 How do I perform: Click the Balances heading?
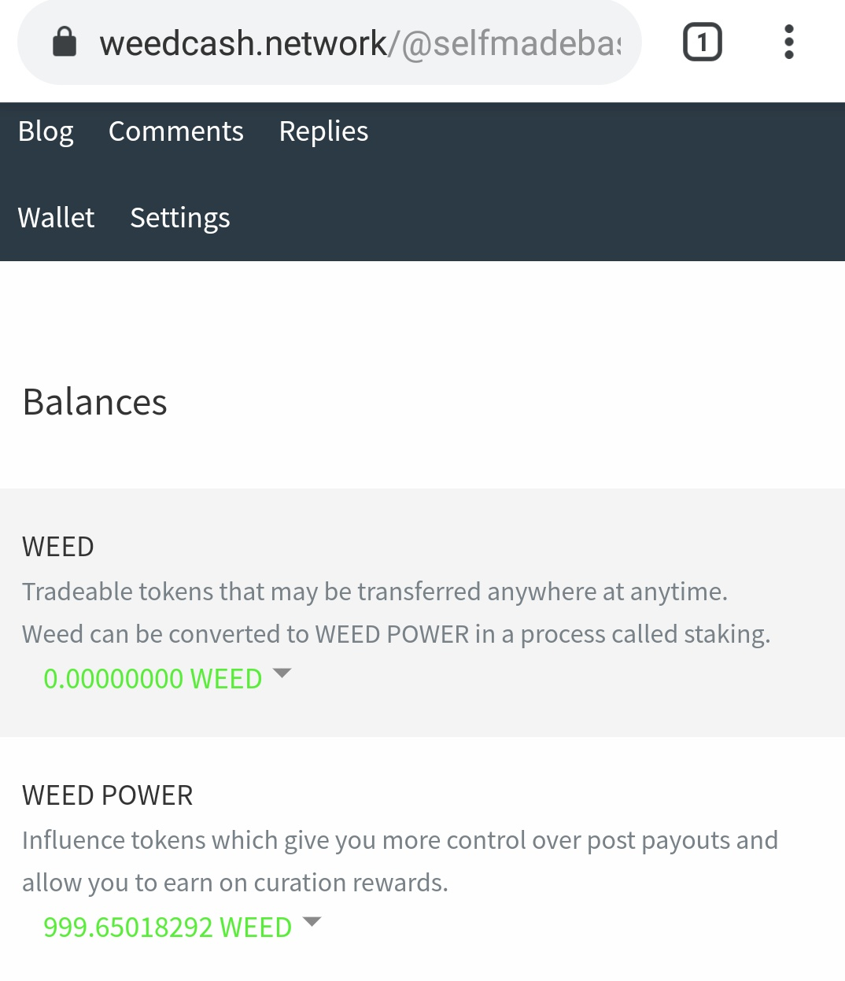(x=94, y=402)
